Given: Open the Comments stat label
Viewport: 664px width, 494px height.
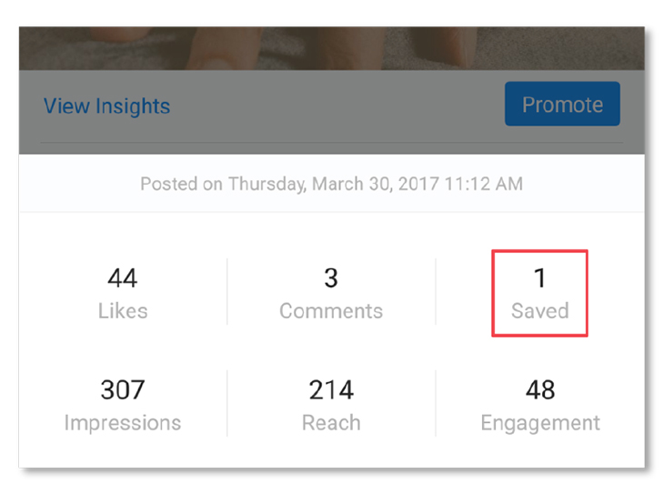Looking at the screenshot, I should (x=331, y=311).
